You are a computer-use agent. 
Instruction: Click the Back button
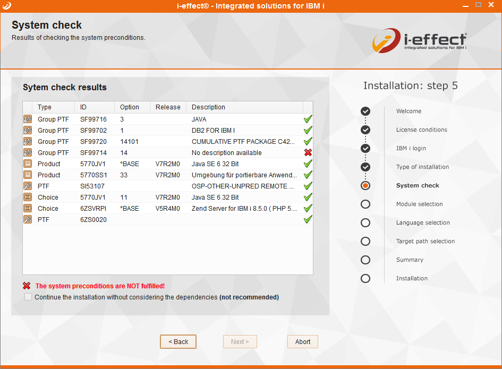(178, 342)
